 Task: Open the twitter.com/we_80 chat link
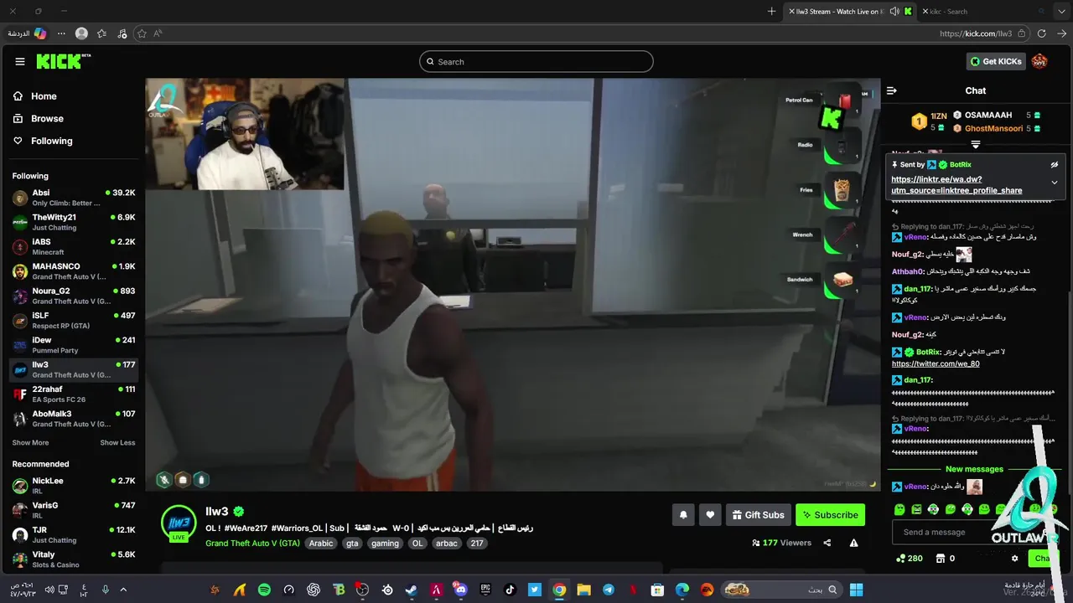pyautogui.click(x=936, y=364)
